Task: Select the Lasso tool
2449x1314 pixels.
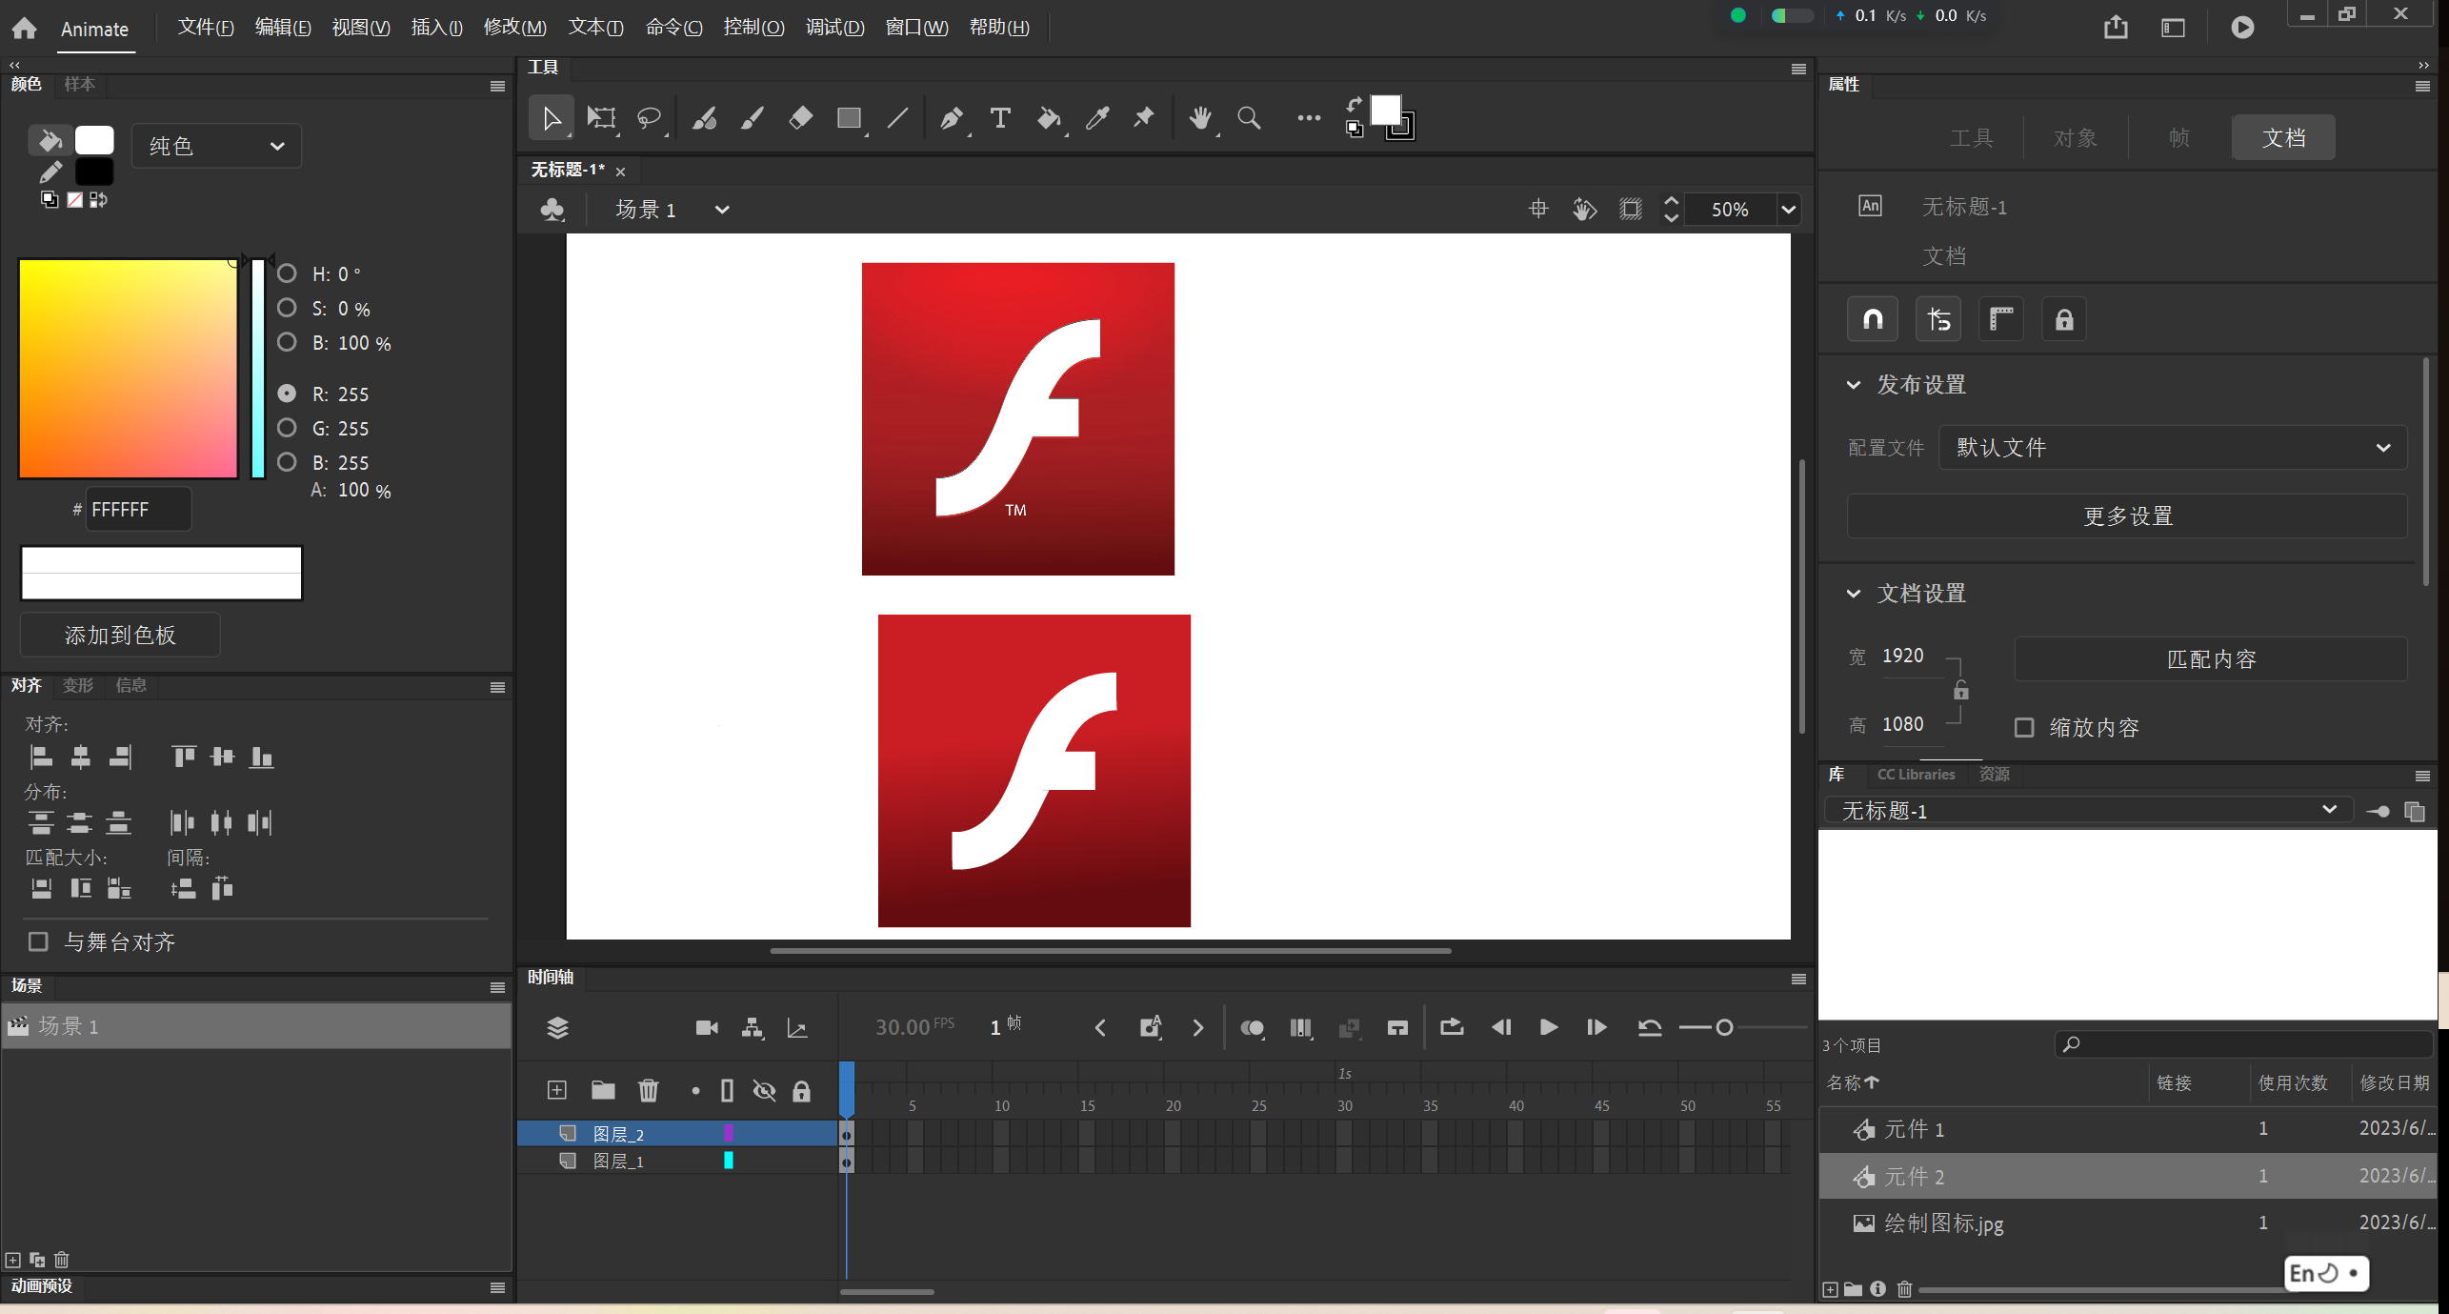Action: pyautogui.click(x=650, y=118)
